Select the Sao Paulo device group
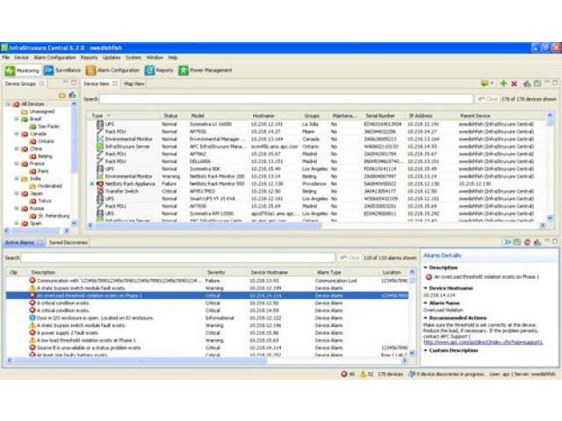562x421 pixels. pos(45,126)
